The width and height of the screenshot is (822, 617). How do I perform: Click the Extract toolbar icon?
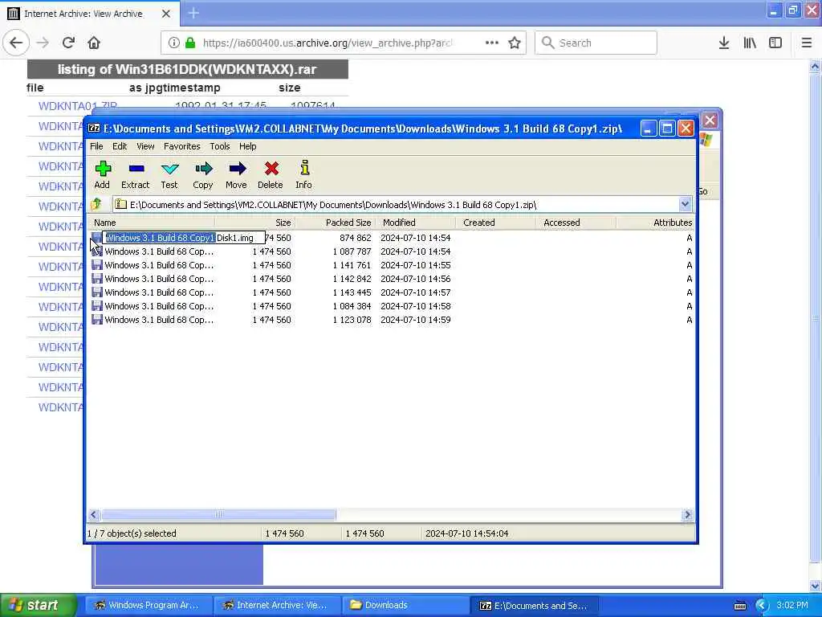135,174
